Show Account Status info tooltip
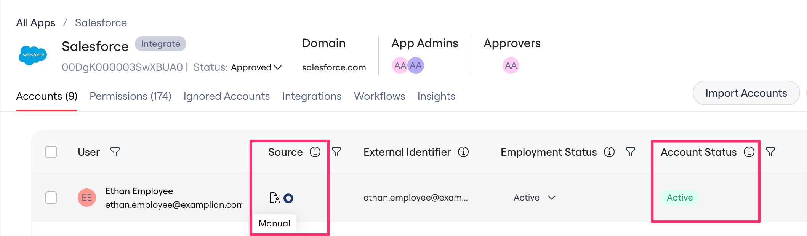 [749, 152]
